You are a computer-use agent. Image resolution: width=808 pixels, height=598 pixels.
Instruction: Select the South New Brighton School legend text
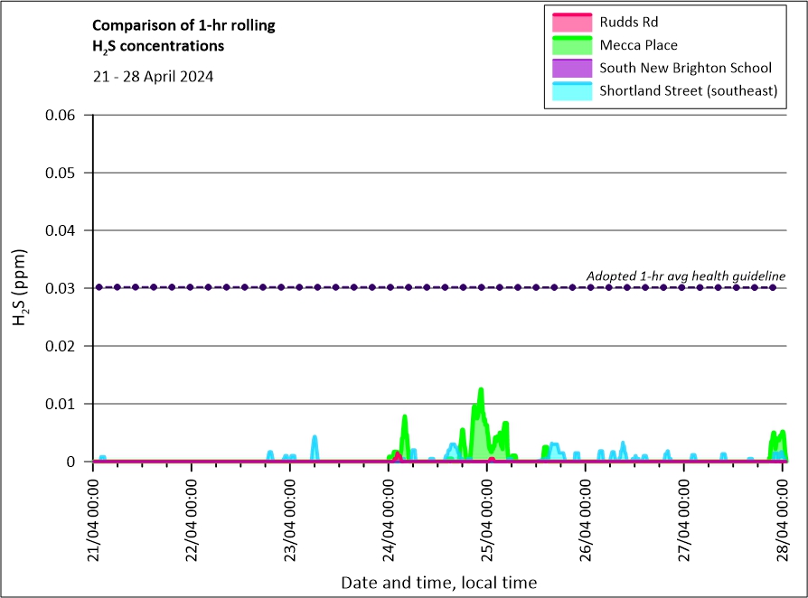685,68
